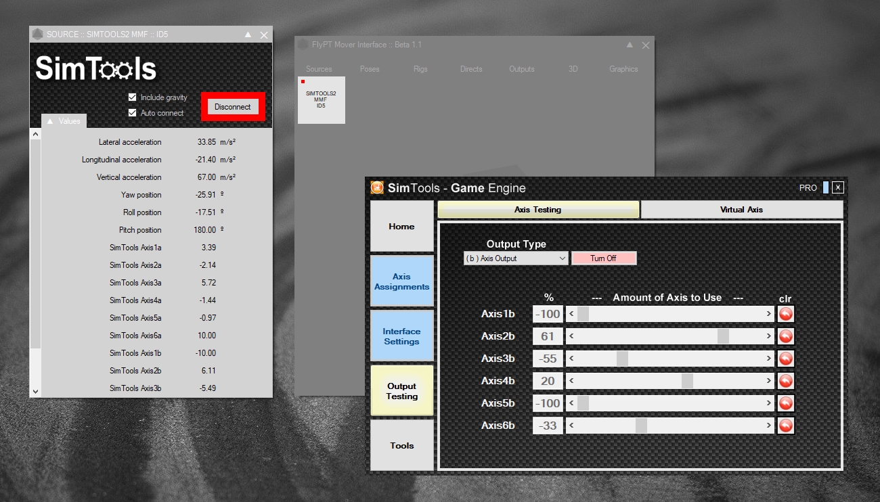Click the Turn Off output button

pos(604,258)
